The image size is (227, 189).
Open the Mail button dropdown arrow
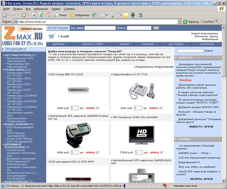click(x=107, y=15)
